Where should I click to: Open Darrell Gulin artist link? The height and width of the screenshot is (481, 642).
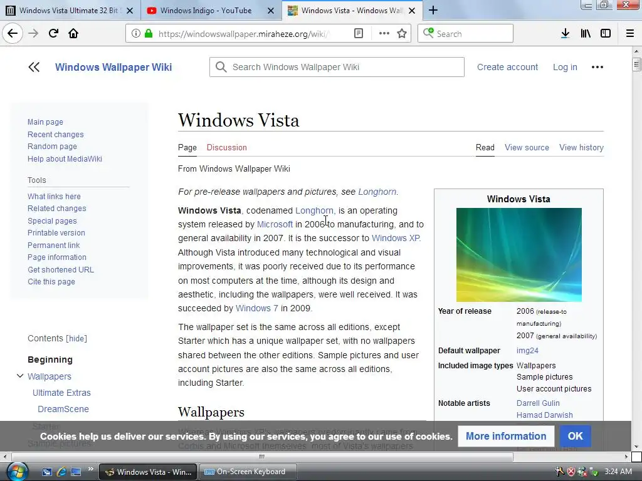(x=537, y=403)
